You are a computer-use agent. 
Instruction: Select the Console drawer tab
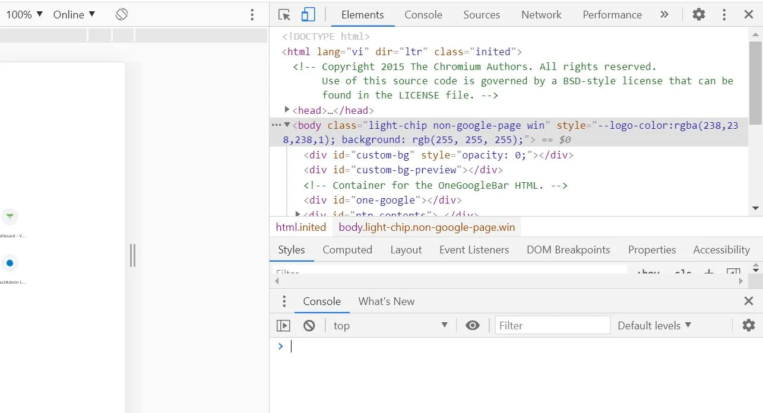(x=322, y=301)
